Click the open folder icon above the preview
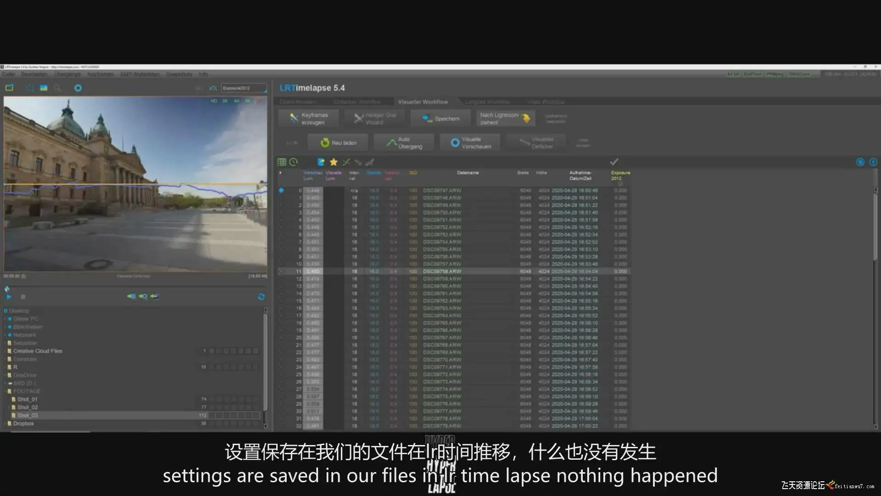Screen dimensions: 881x496 pos(9,88)
